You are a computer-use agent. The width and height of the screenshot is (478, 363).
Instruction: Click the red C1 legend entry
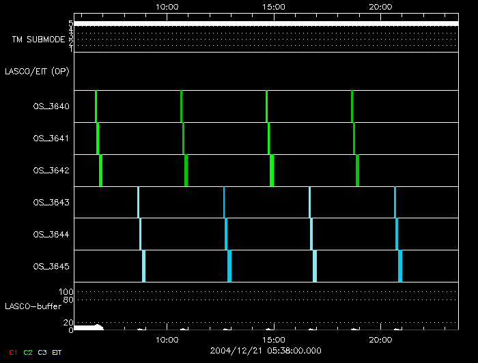click(x=12, y=352)
